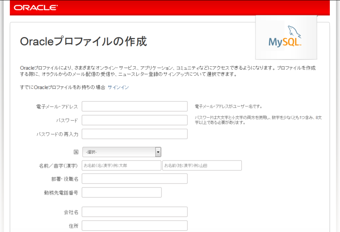
Task: Click the surname field (例:山田)
Action: [202, 165]
